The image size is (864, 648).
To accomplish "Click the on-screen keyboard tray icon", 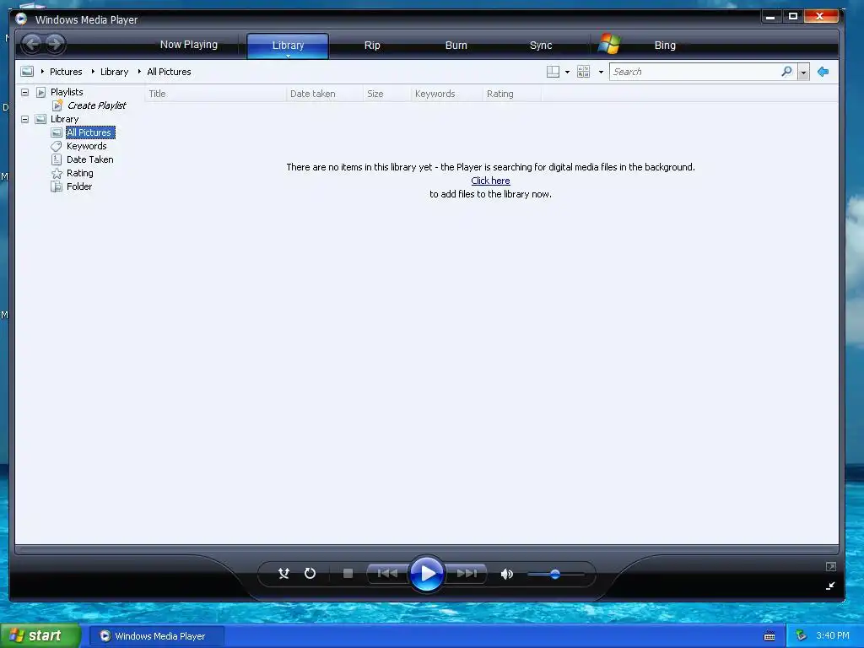I will point(769,636).
